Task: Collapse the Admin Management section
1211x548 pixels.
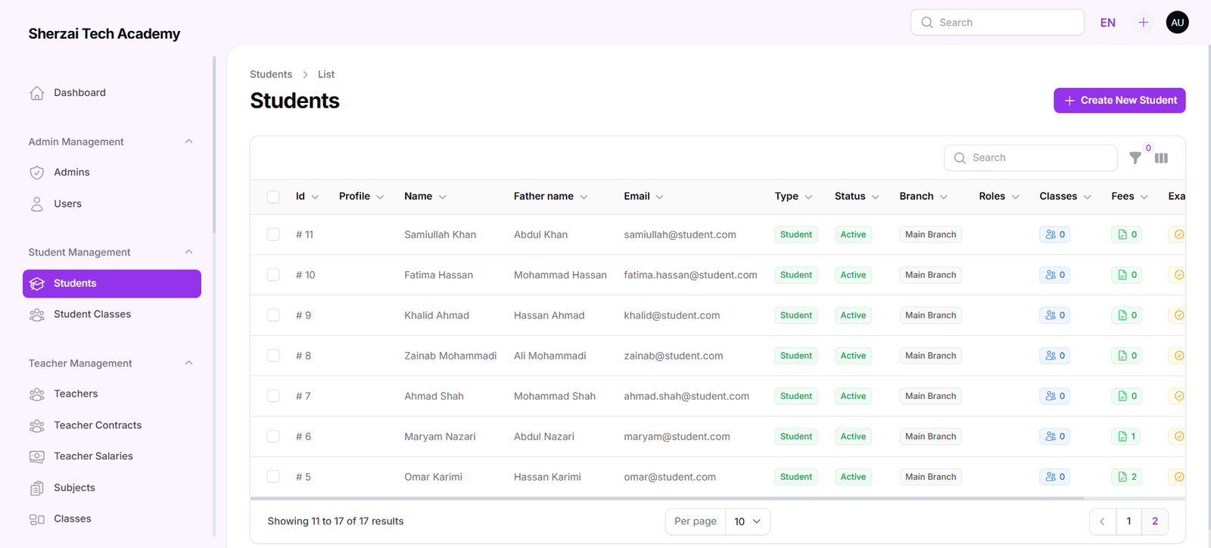Action: click(x=188, y=142)
